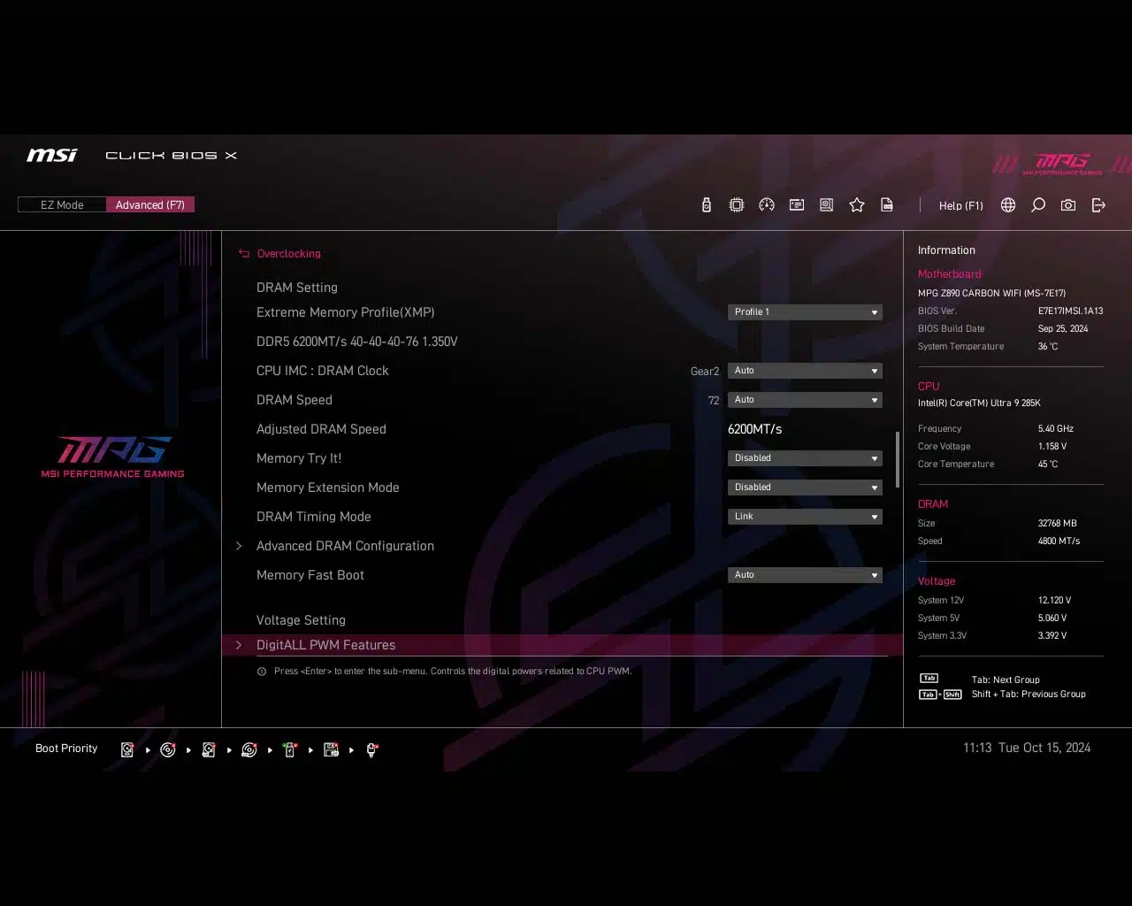
Task: Click the CPU chip icon in toolbar
Action: 737,205
